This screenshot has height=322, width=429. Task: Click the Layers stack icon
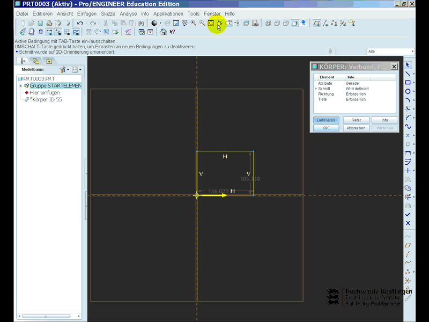click(246, 23)
